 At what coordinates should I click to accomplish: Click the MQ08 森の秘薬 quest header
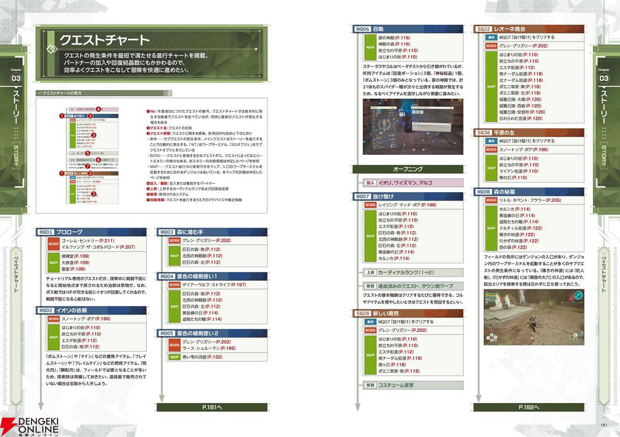[529, 192]
